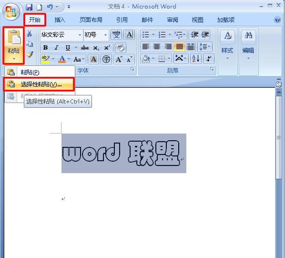Image resolution: width=285 pixels, height=258 pixels.
Task: Click the paragraph borders icon
Action: point(162,59)
